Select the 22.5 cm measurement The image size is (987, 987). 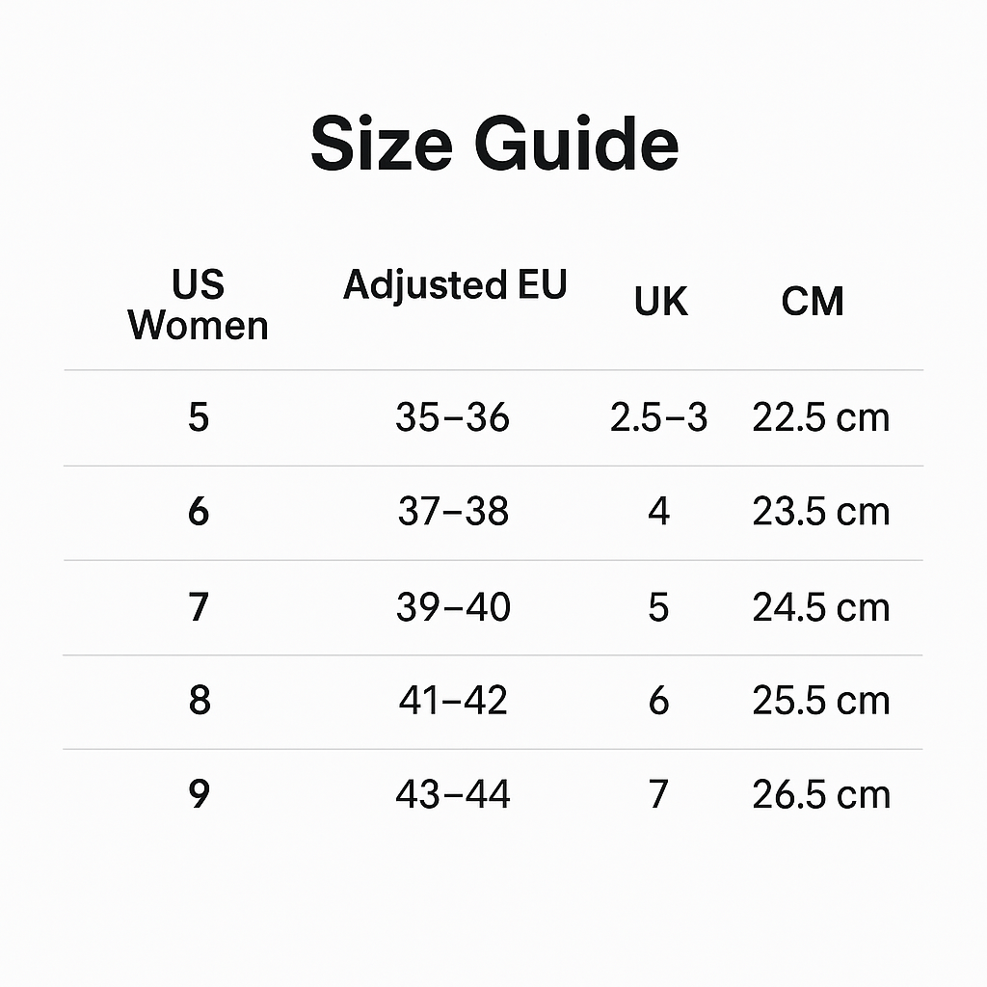click(820, 417)
